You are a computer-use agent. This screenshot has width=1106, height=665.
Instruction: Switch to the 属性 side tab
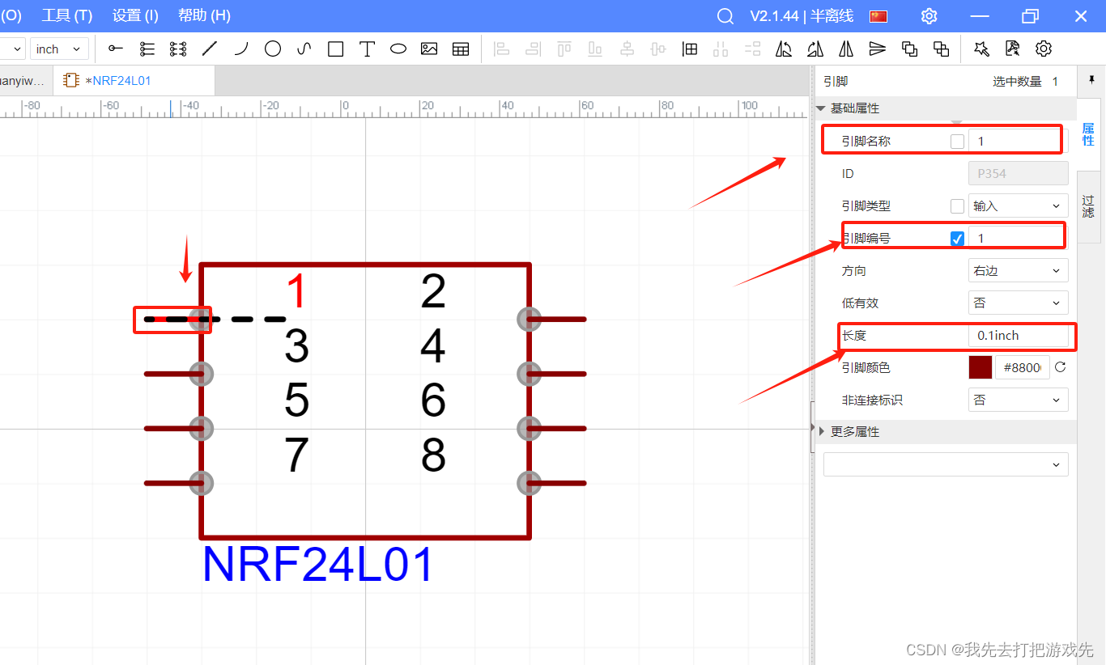tap(1088, 135)
